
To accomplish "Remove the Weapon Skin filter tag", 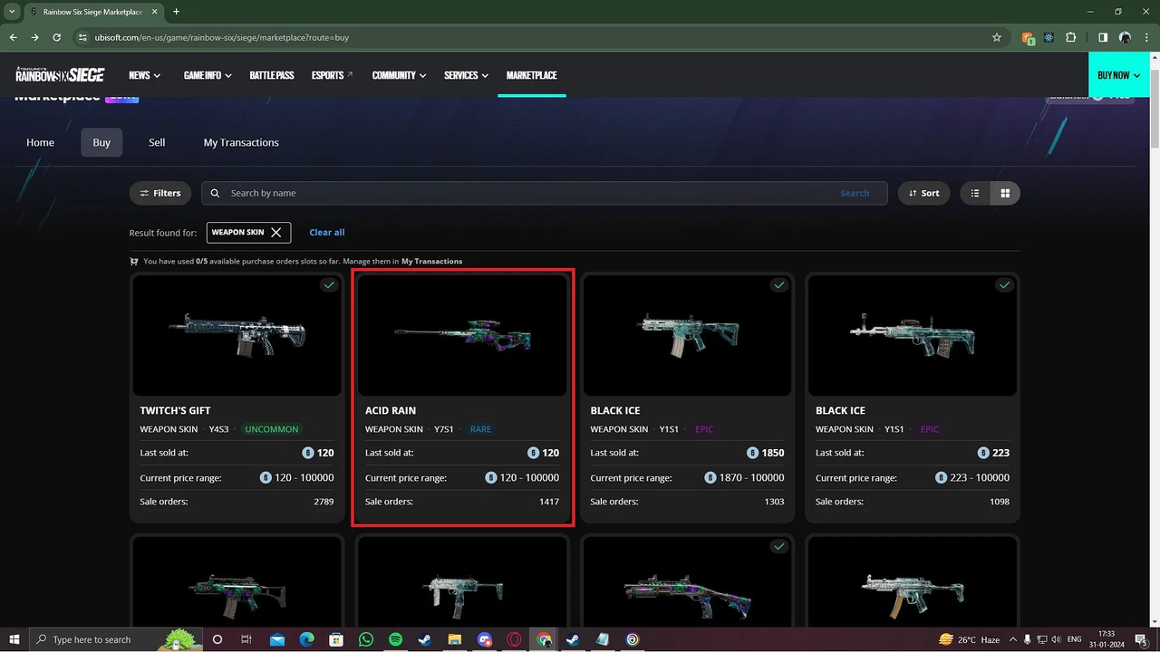I will pos(276,233).
